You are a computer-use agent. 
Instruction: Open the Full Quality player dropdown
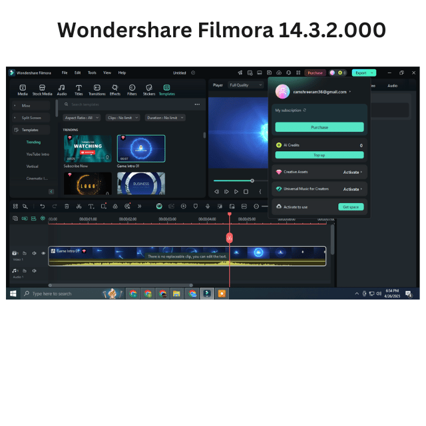pos(246,85)
